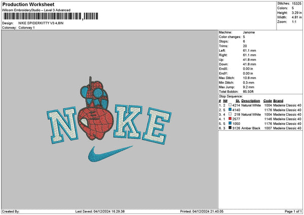Click the "Page 1 of 1" footer text
This screenshot has height=215, width=304.
point(293,211)
